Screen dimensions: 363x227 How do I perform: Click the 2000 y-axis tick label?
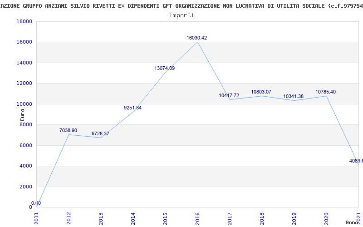(x=26, y=187)
